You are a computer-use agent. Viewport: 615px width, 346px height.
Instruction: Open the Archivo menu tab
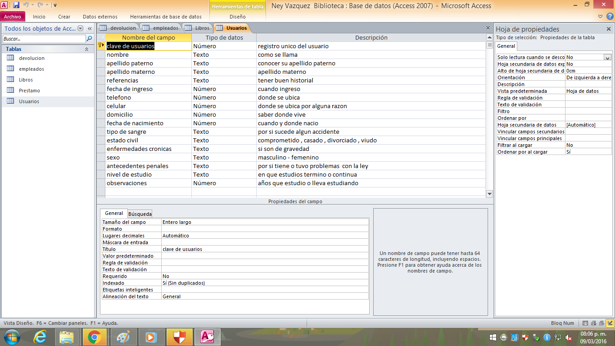[x=13, y=17]
